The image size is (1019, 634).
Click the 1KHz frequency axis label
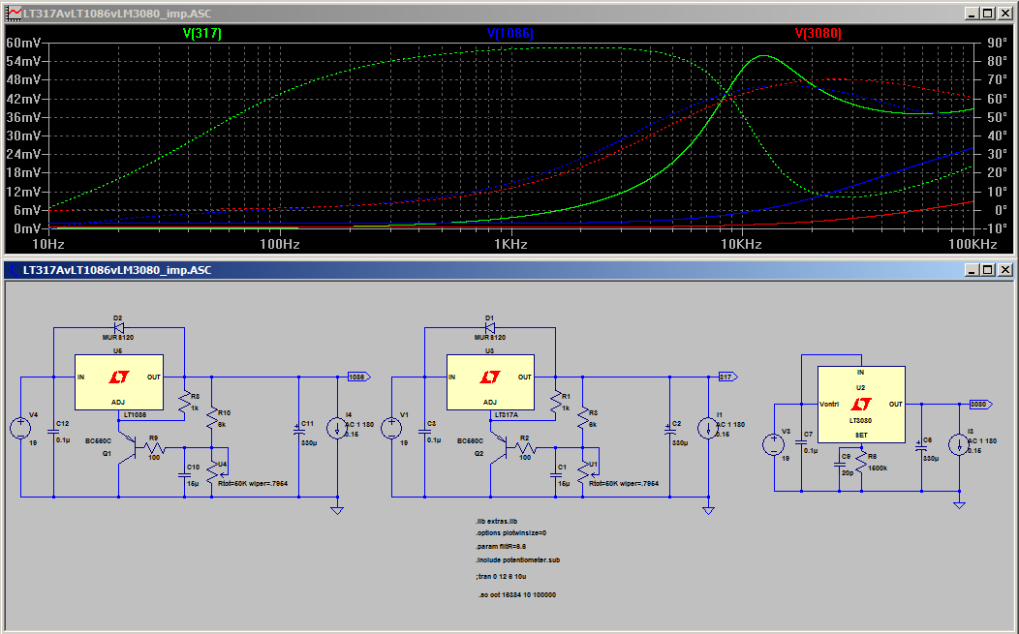pyautogui.click(x=510, y=244)
